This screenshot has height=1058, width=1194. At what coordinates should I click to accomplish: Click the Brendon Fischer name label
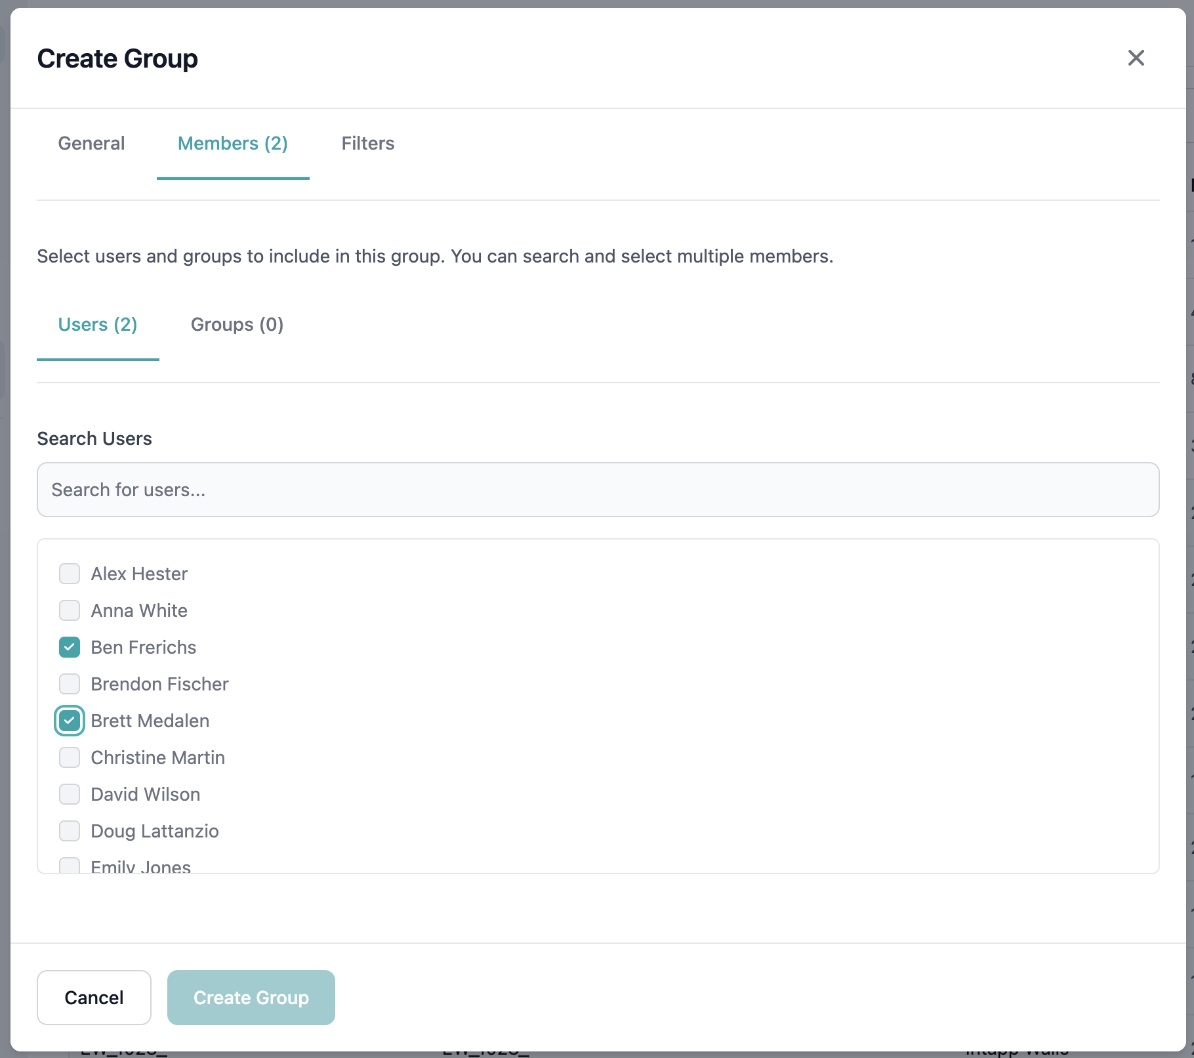(x=159, y=684)
